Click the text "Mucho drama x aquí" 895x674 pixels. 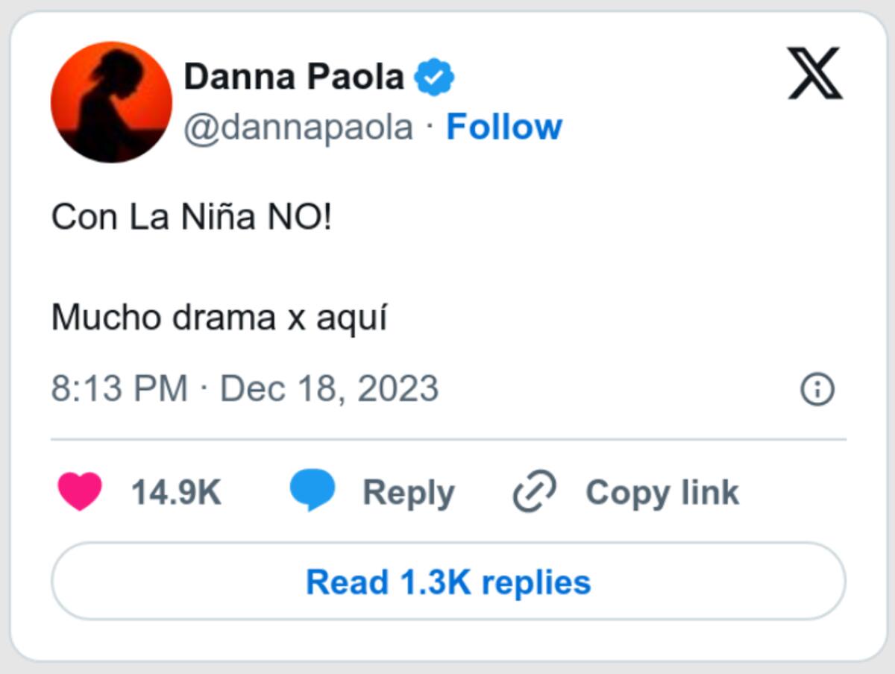[219, 318]
